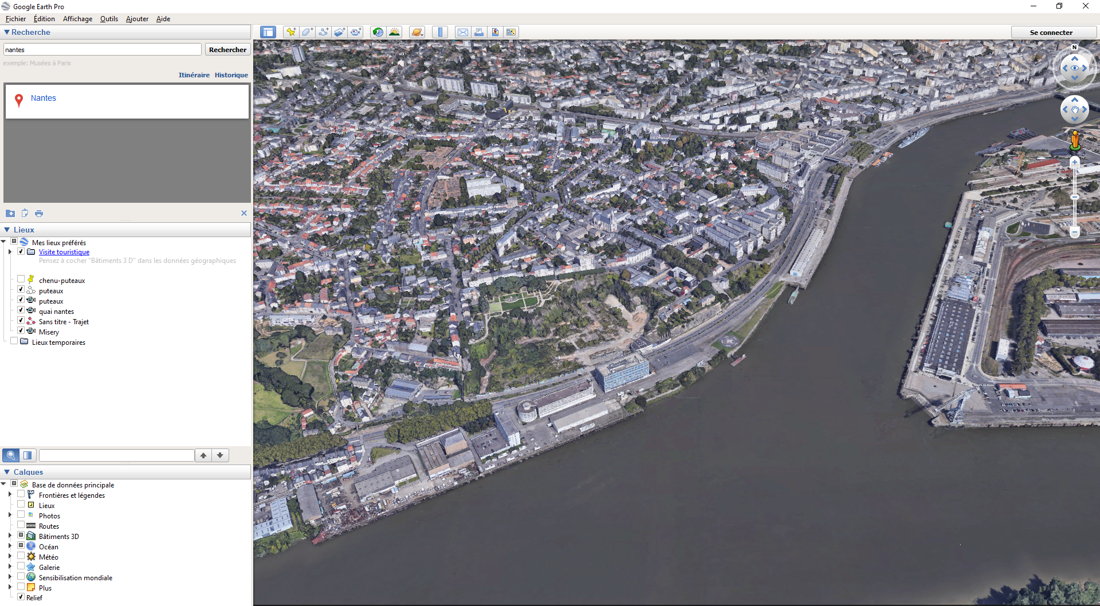Enable the Routes layer checkbox
The width and height of the screenshot is (1100, 606).
21,525
